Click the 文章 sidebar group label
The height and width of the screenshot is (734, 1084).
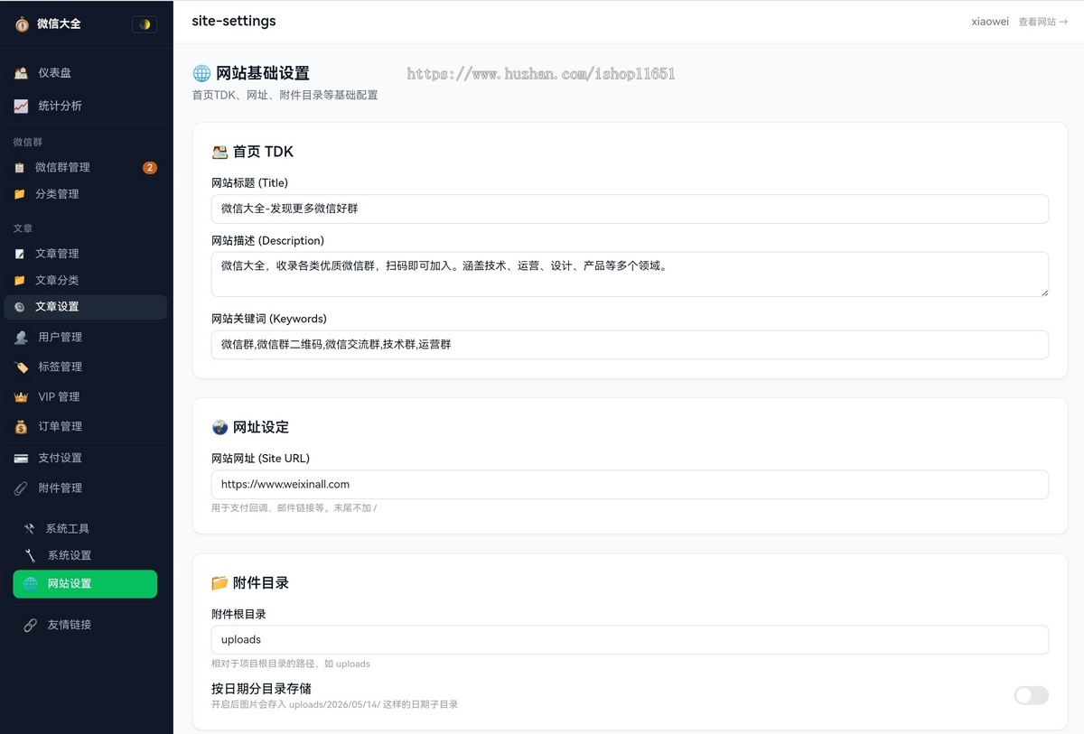coord(23,228)
